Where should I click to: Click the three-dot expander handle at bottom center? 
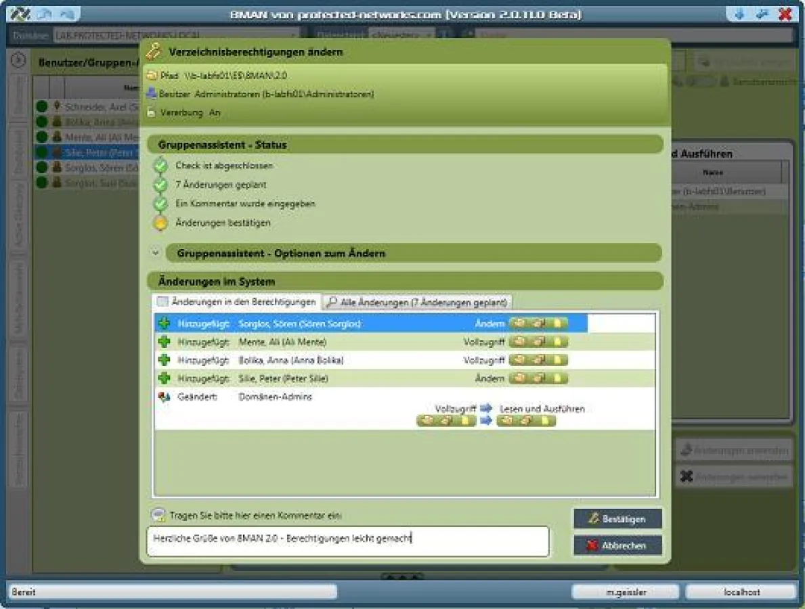[402, 577]
